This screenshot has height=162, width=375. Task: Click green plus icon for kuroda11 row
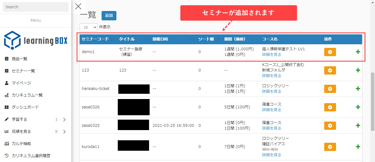pos(358,147)
